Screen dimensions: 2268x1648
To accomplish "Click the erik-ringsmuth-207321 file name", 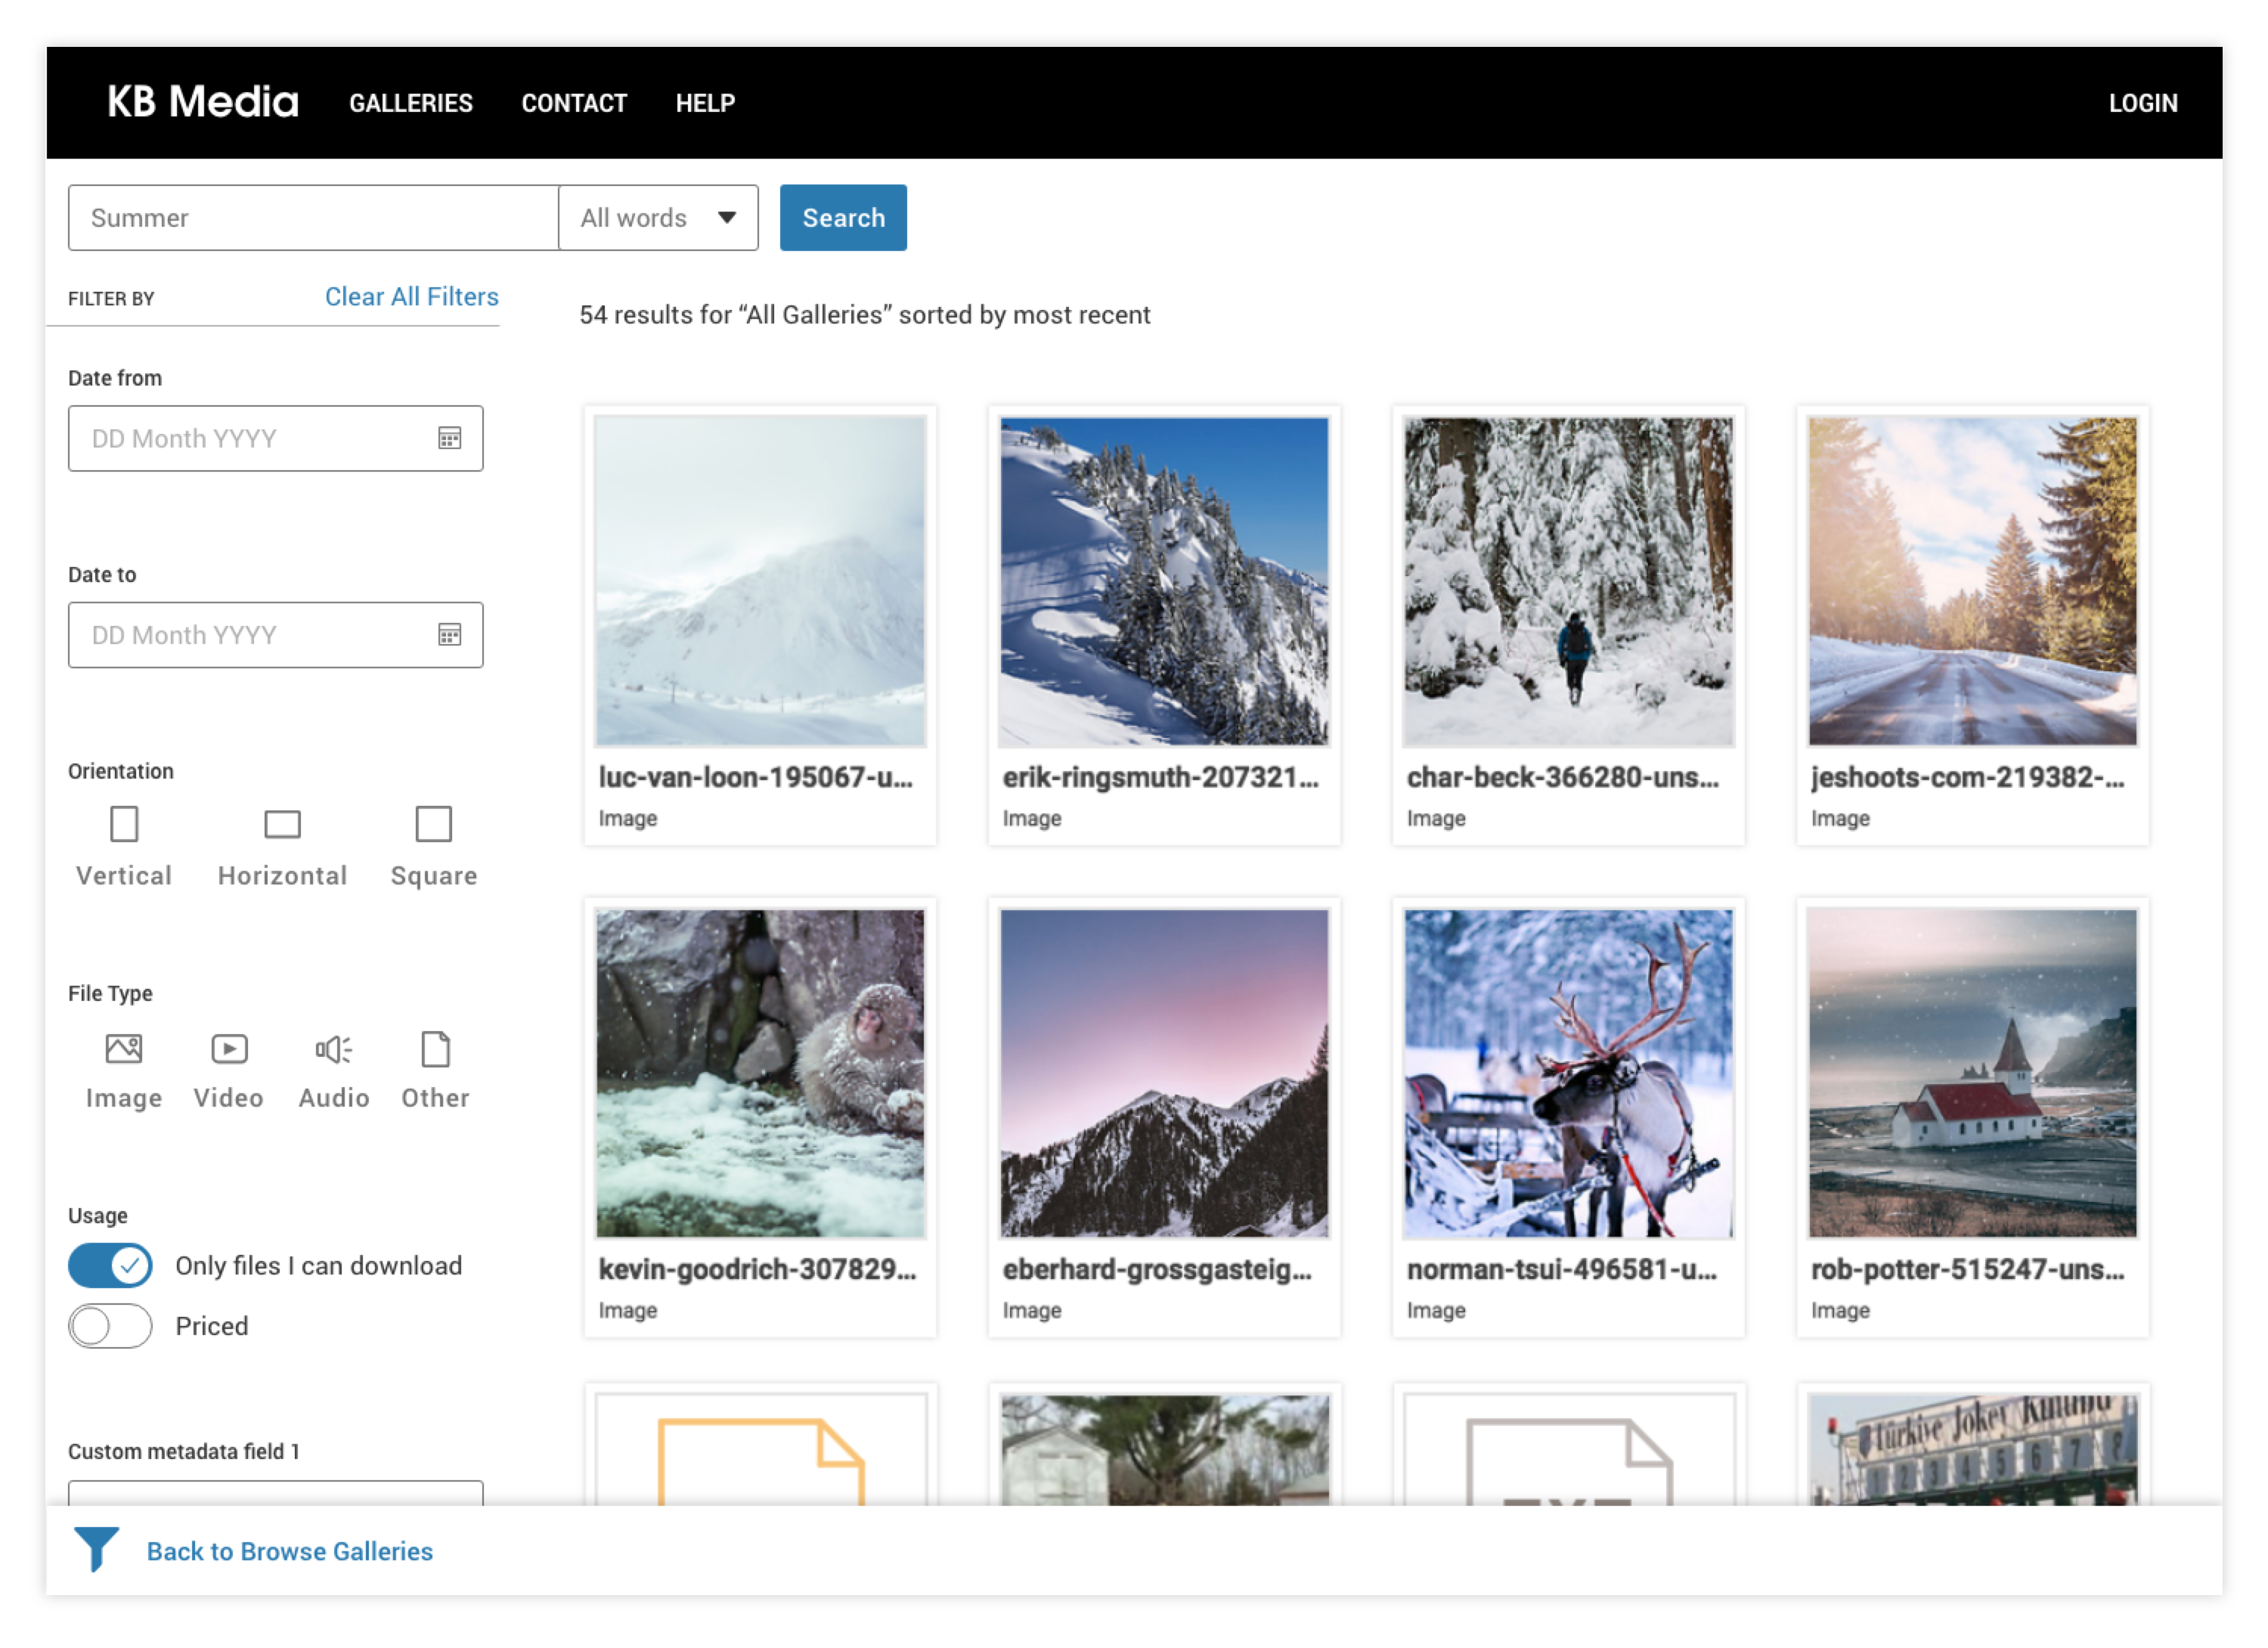I will tap(1161, 778).
